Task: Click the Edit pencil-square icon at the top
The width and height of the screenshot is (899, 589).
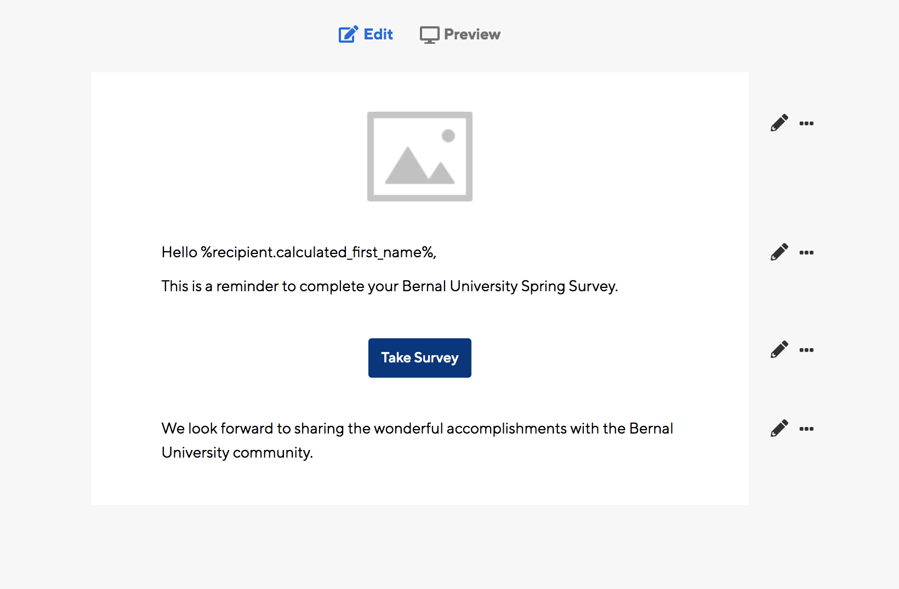Action: click(348, 34)
